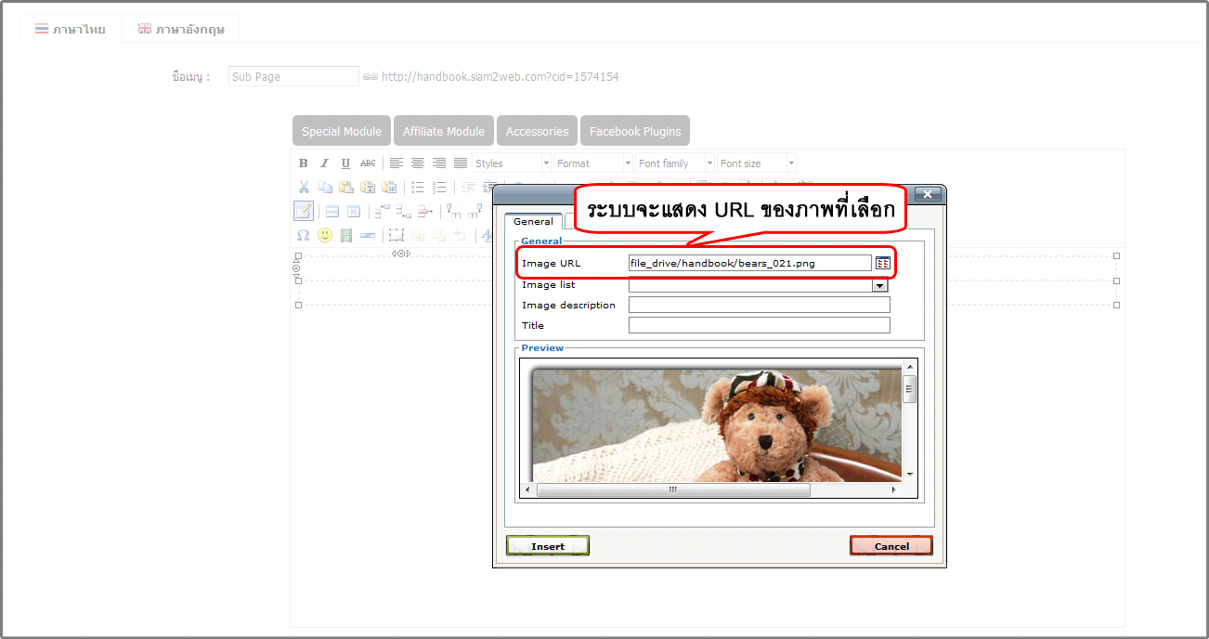
Task: Open the Accessories button
Action: pyautogui.click(x=537, y=131)
